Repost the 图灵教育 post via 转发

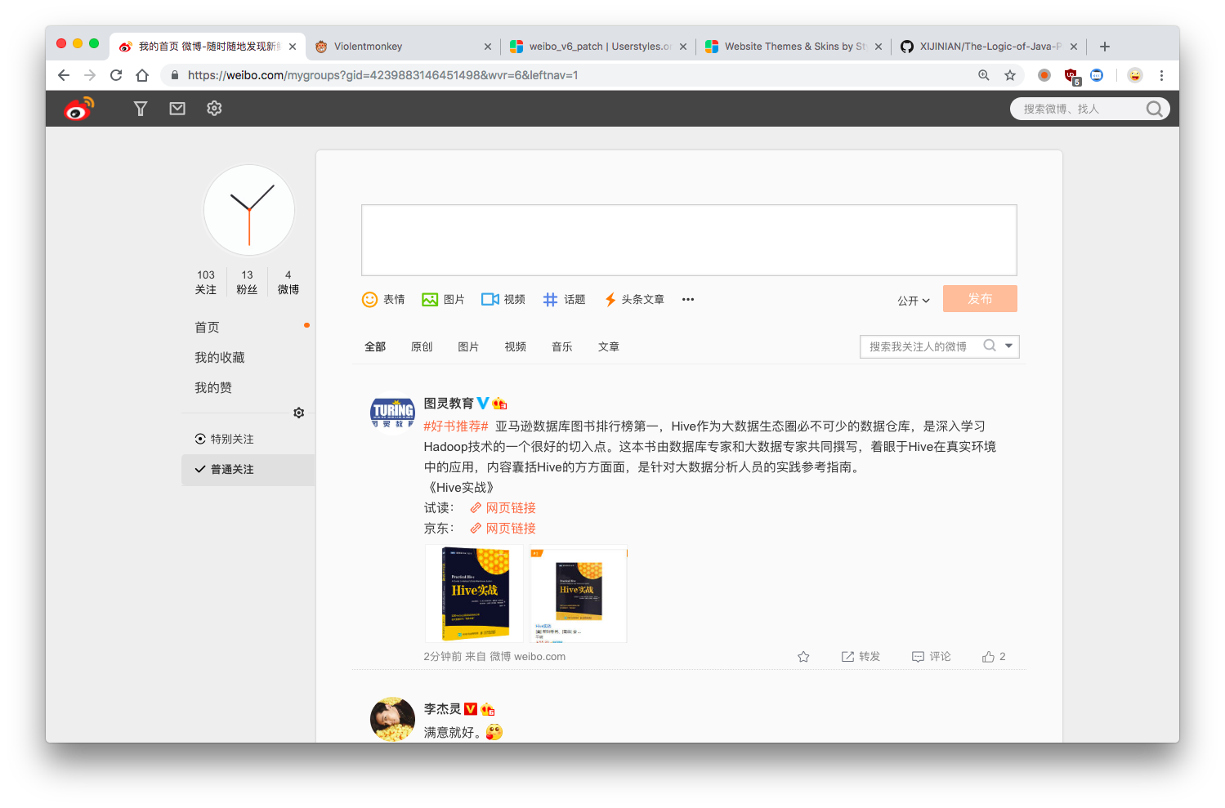pos(861,657)
